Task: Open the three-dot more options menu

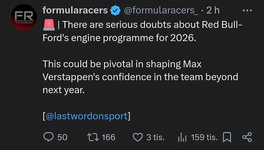Action: point(247,10)
